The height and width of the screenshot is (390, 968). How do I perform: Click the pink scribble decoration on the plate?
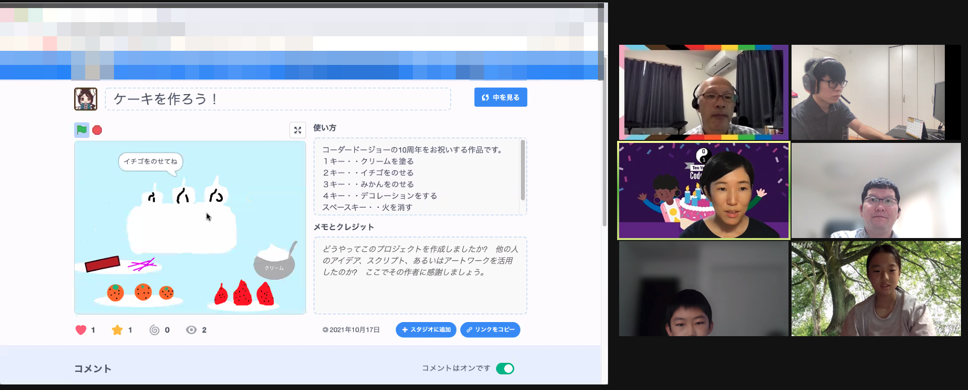click(142, 264)
